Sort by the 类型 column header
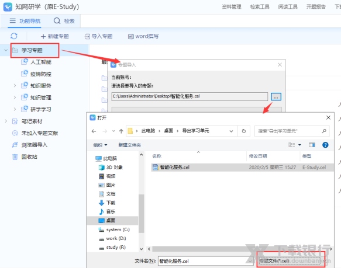 (x=306, y=156)
